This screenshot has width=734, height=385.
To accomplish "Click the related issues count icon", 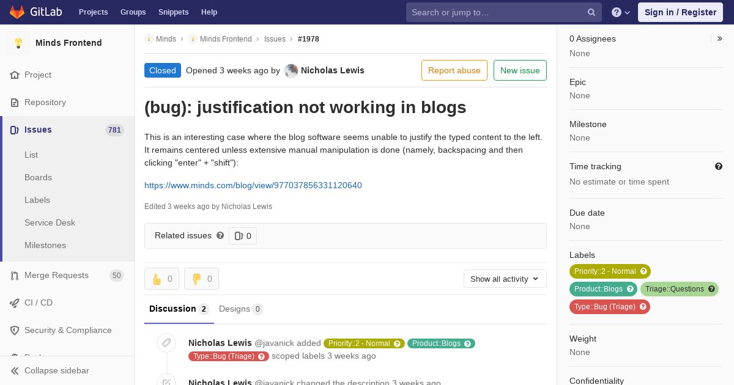I will click(239, 236).
